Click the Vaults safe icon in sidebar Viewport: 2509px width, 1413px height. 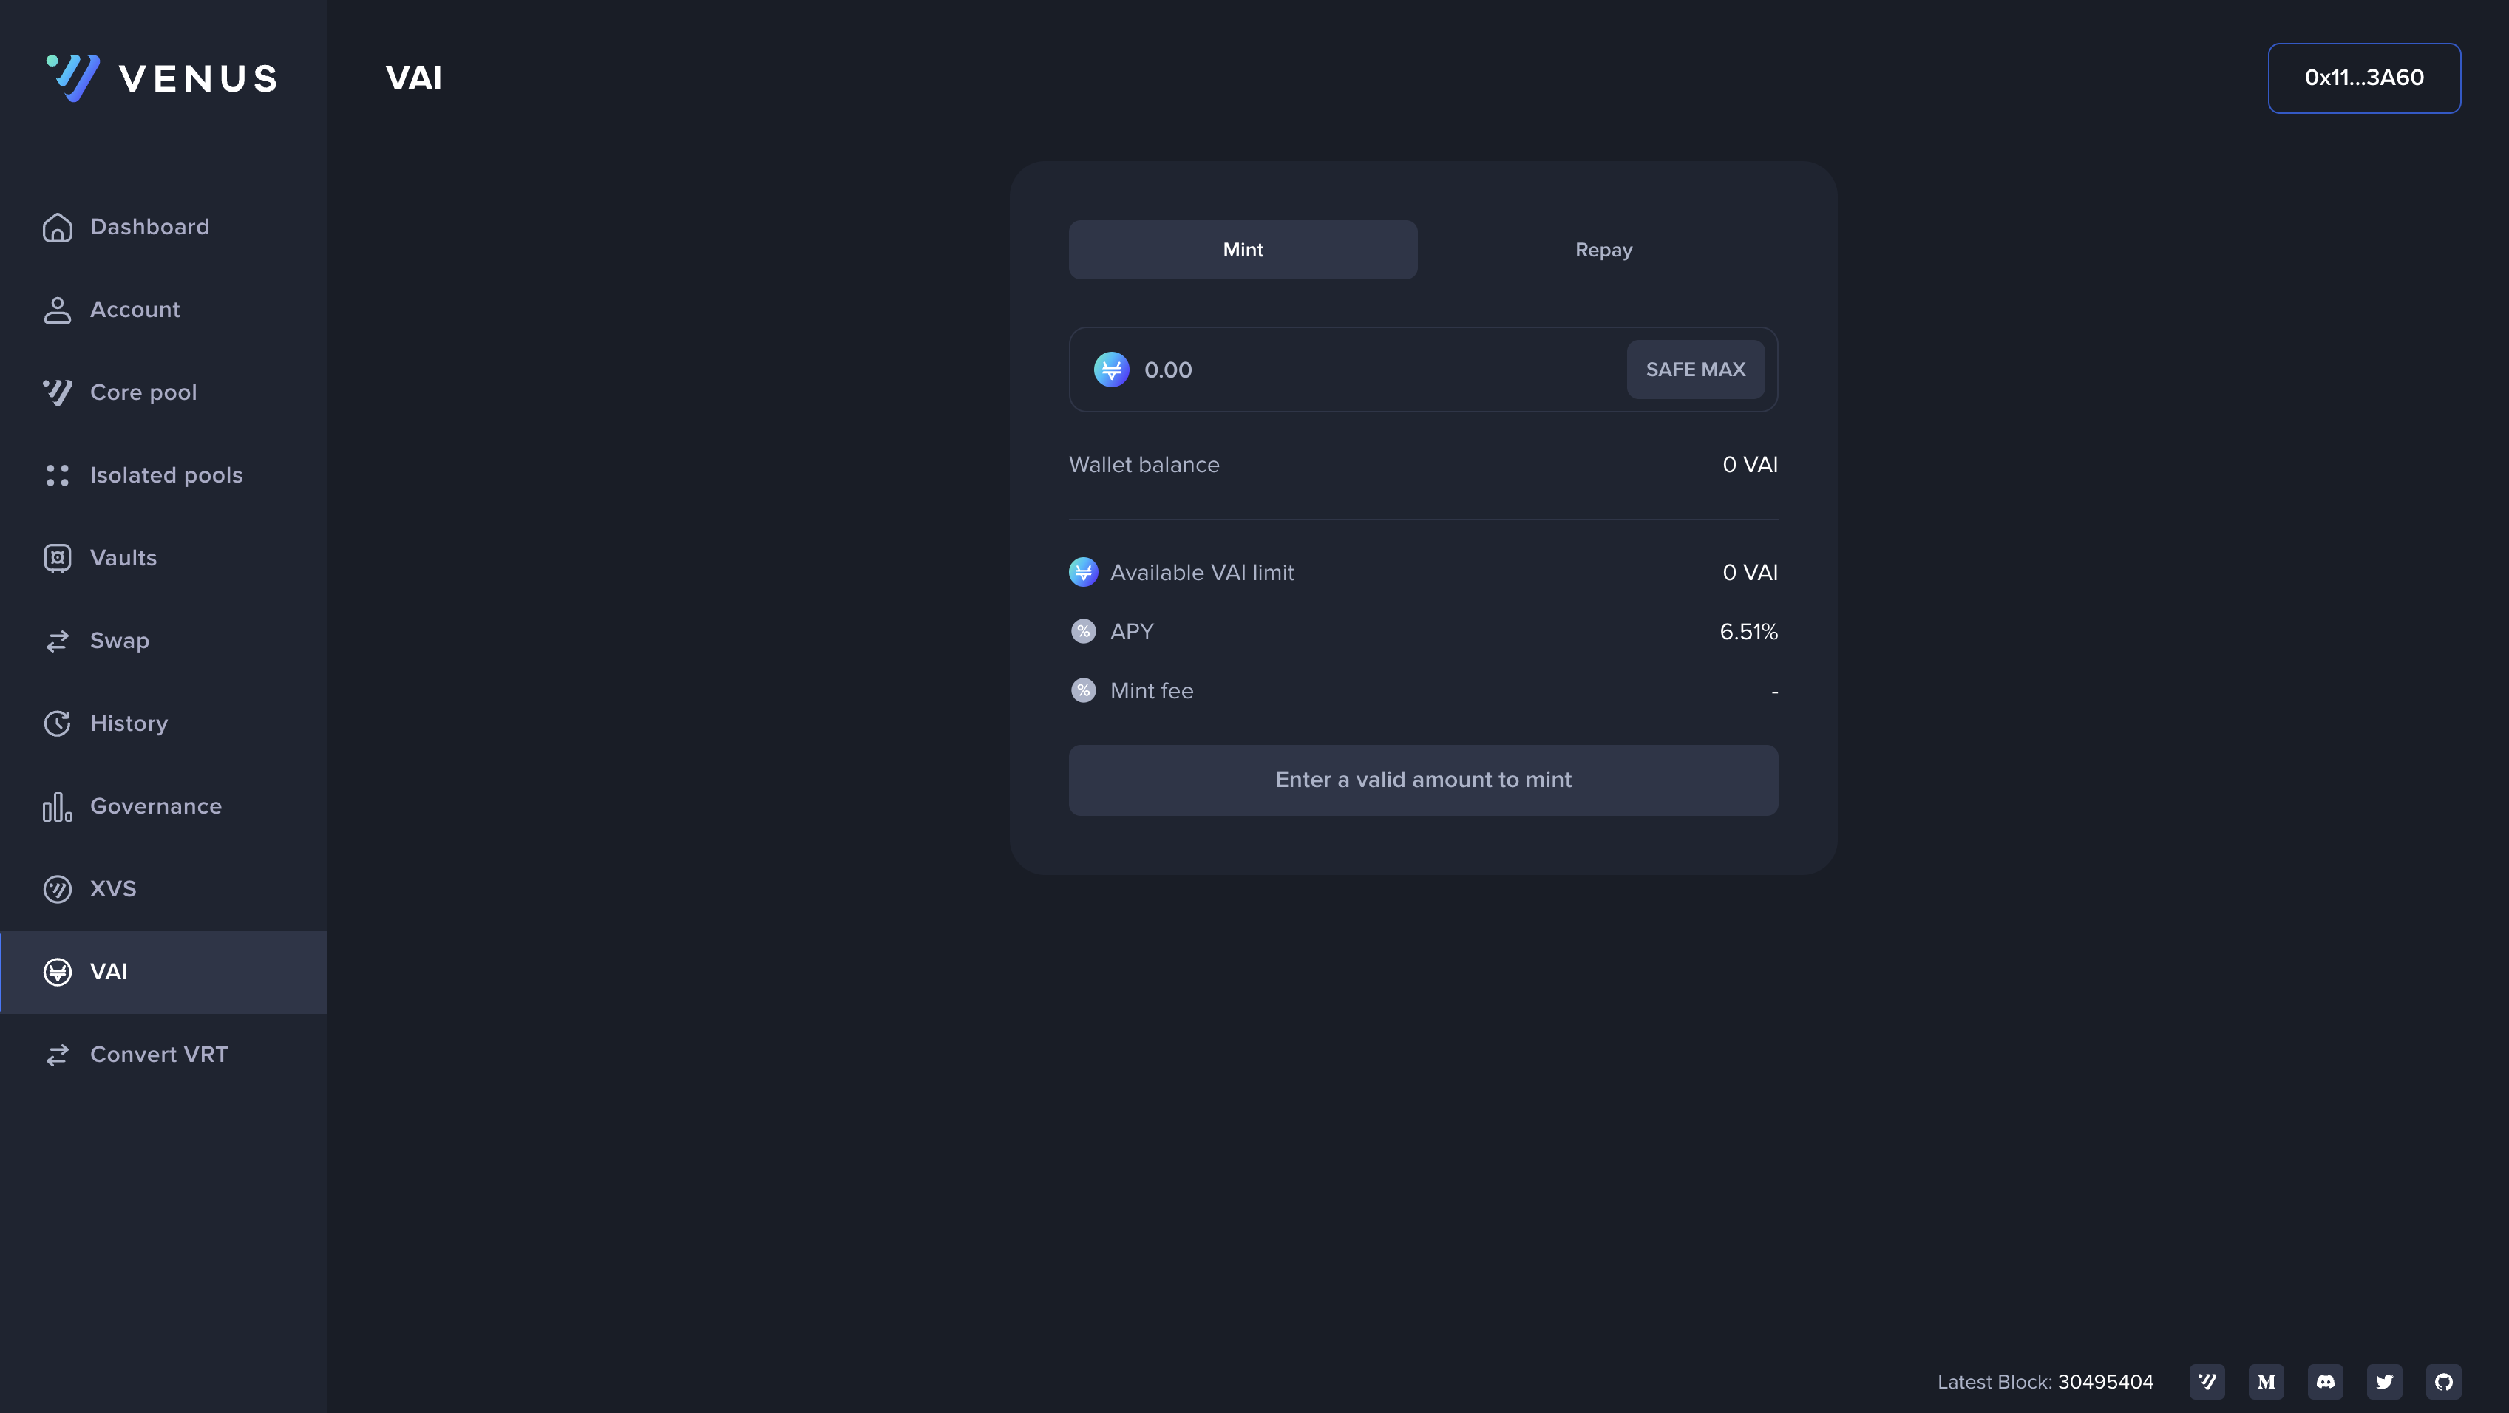(x=58, y=558)
